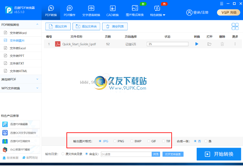The image size is (243, 166).
Task: Click 文件名称 column header
Action: (x=76, y=37)
